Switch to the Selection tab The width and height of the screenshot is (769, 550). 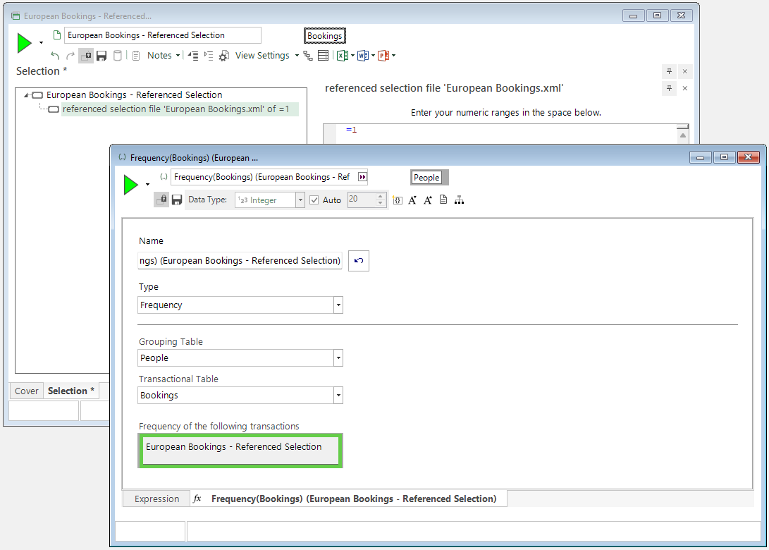[x=71, y=391]
